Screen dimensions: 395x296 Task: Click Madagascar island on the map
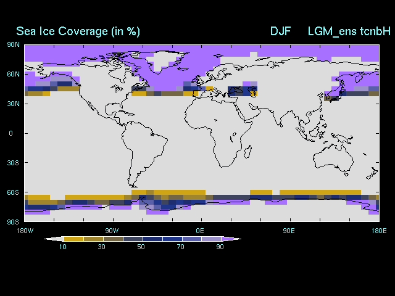click(248, 152)
